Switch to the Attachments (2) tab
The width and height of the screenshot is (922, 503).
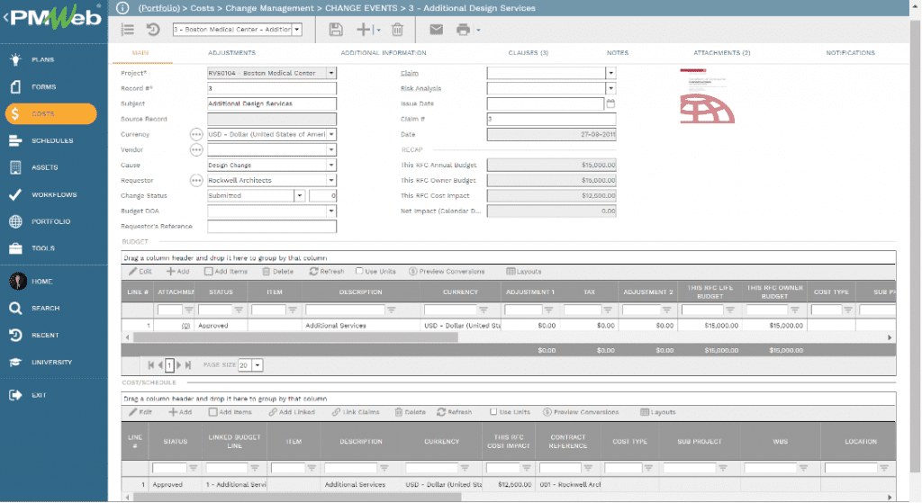pos(721,53)
